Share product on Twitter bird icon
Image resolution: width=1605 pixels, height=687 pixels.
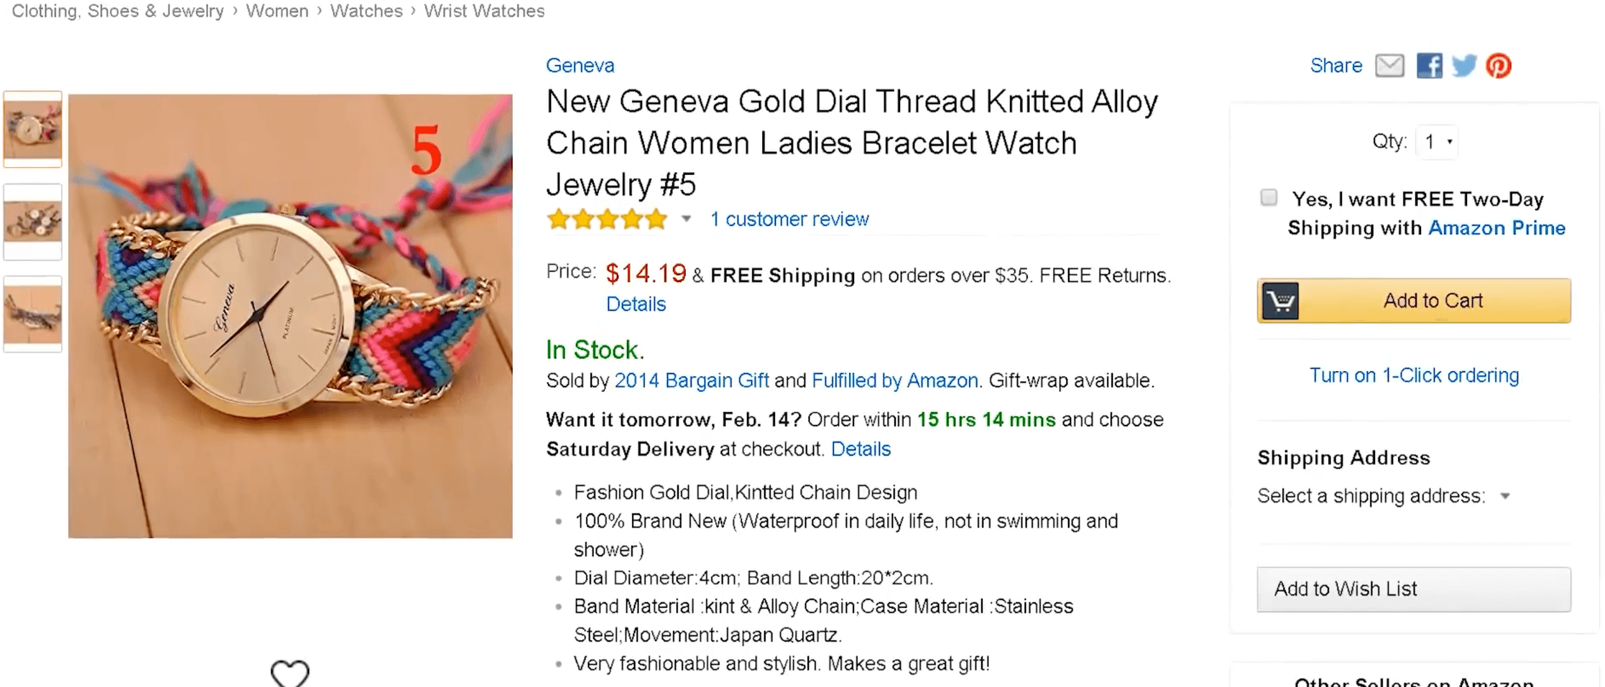pyautogui.click(x=1464, y=66)
